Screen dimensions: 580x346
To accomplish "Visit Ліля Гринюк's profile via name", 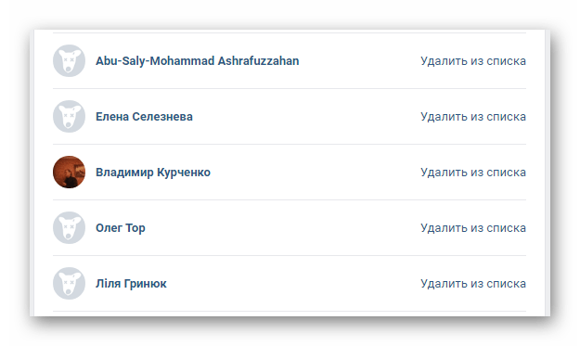I will pos(131,284).
